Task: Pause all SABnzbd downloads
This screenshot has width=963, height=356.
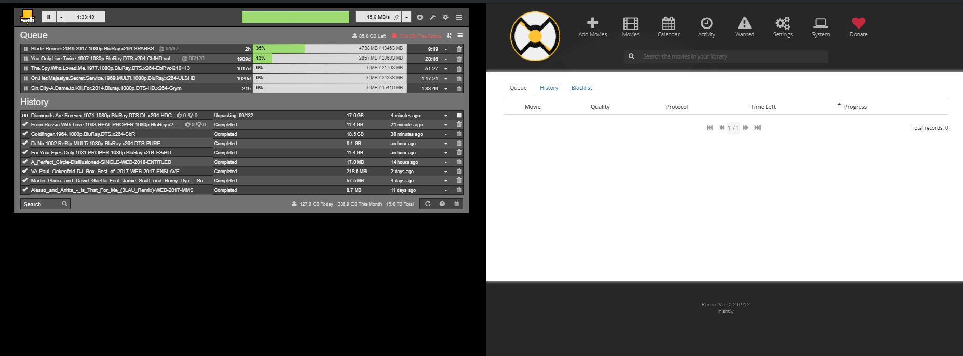Action: tap(49, 17)
